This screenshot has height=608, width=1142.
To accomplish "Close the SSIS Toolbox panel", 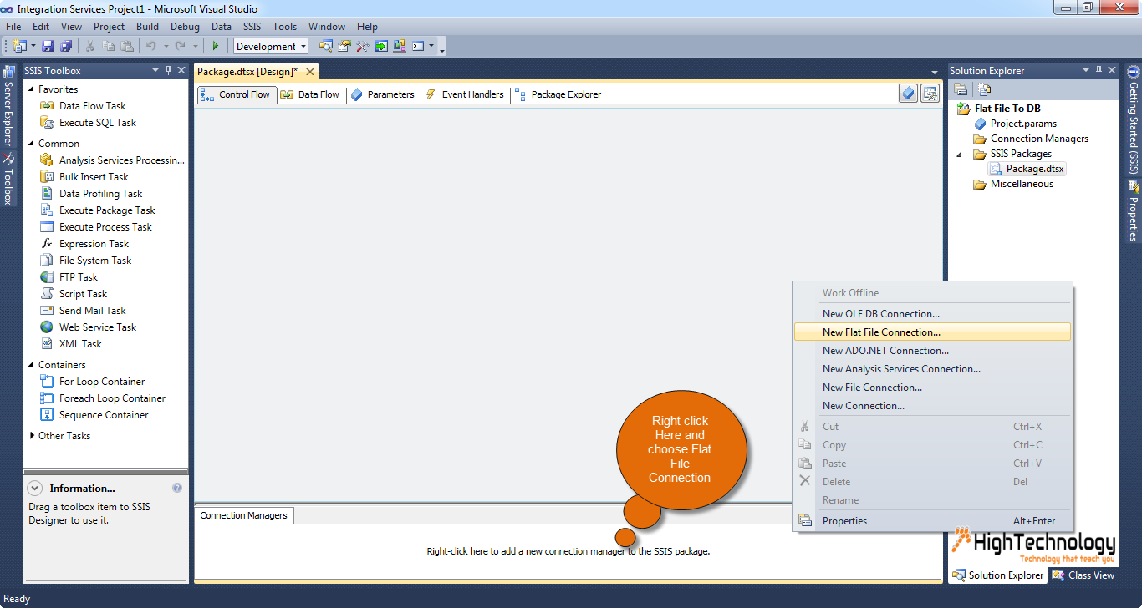I will pos(181,70).
